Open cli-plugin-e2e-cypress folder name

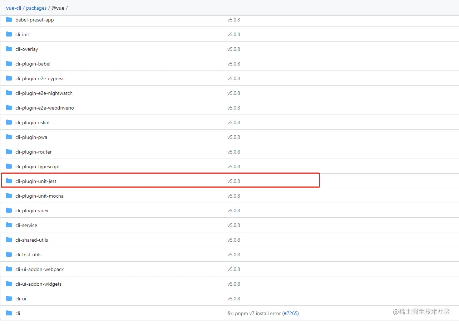(x=40, y=79)
